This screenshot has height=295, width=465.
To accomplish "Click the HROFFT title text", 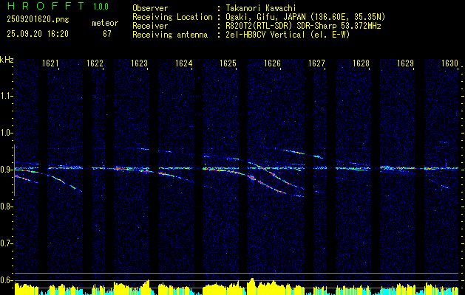I will coord(45,6).
